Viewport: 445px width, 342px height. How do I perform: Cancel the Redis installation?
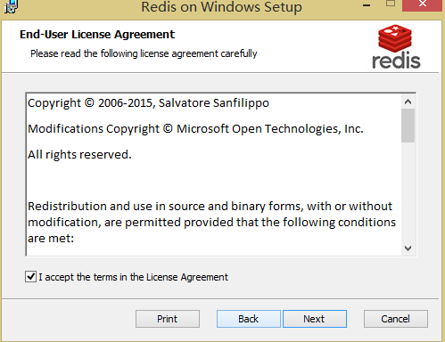point(396,319)
